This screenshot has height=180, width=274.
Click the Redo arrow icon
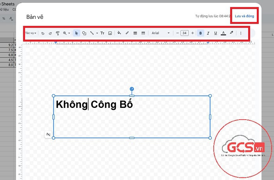(x=50, y=33)
